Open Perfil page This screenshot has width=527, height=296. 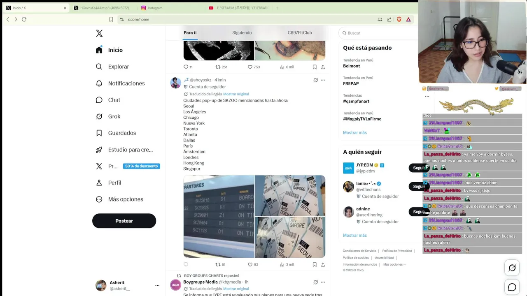point(108,183)
